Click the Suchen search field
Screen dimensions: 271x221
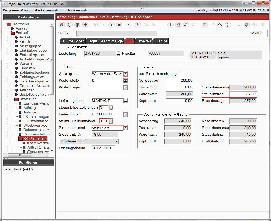pyautogui.click(x=117, y=33)
